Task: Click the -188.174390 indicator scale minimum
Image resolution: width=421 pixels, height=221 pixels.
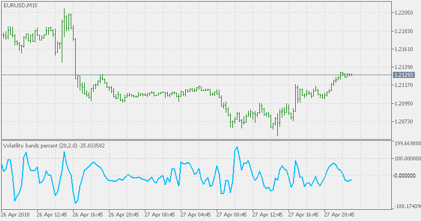Action: point(407,206)
